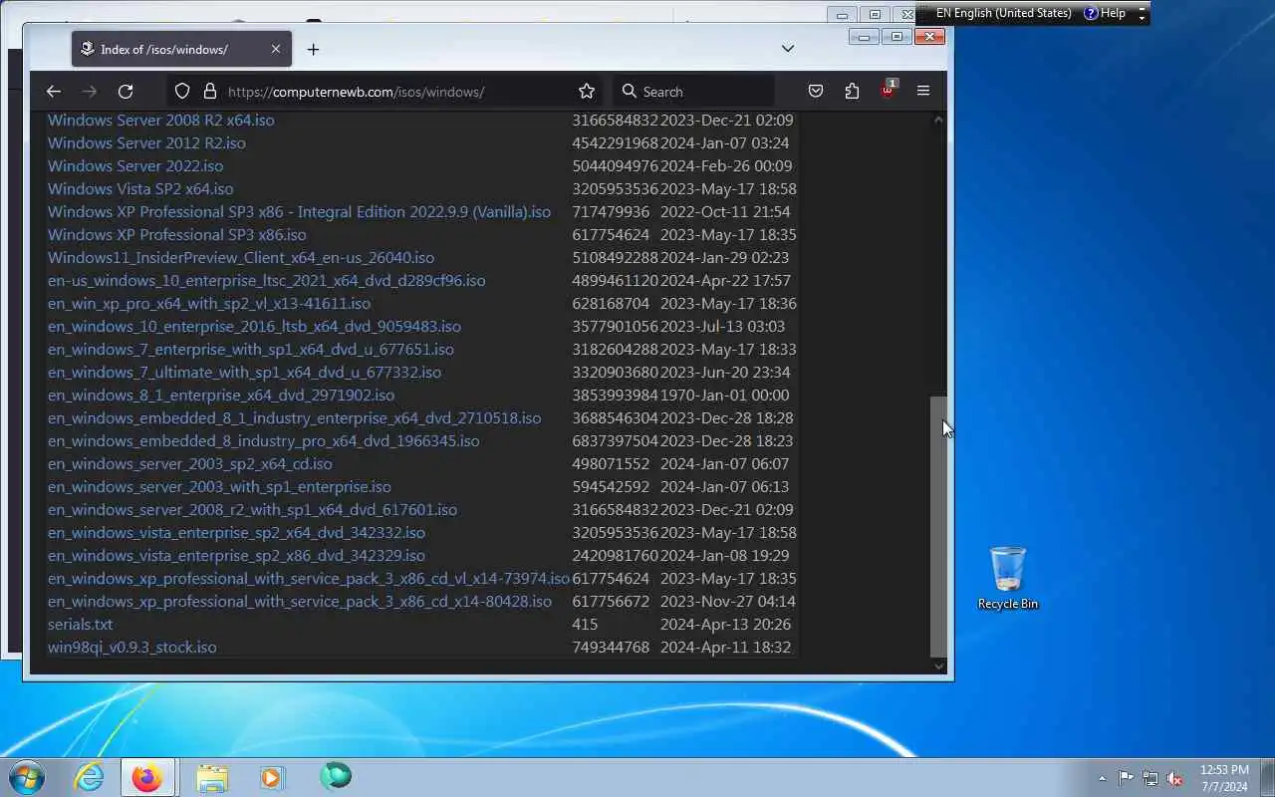Open the uBlock Origin extension icon
The width and height of the screenshot is (1275, 797).
tap(888, 90)
